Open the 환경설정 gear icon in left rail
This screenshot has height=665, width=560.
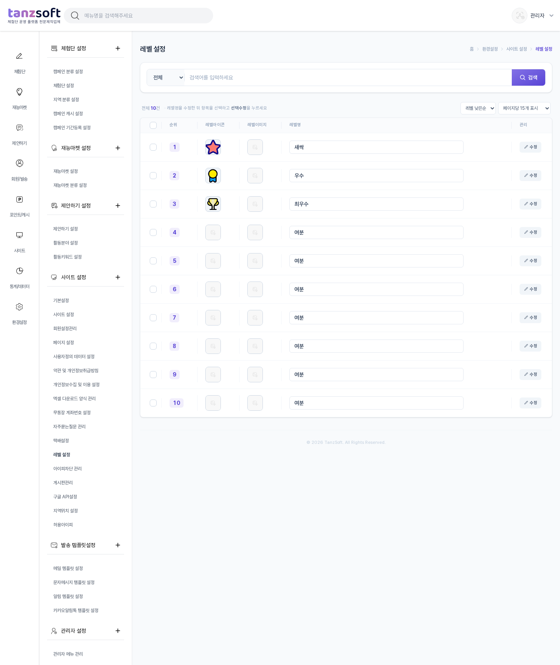(19, 307)
